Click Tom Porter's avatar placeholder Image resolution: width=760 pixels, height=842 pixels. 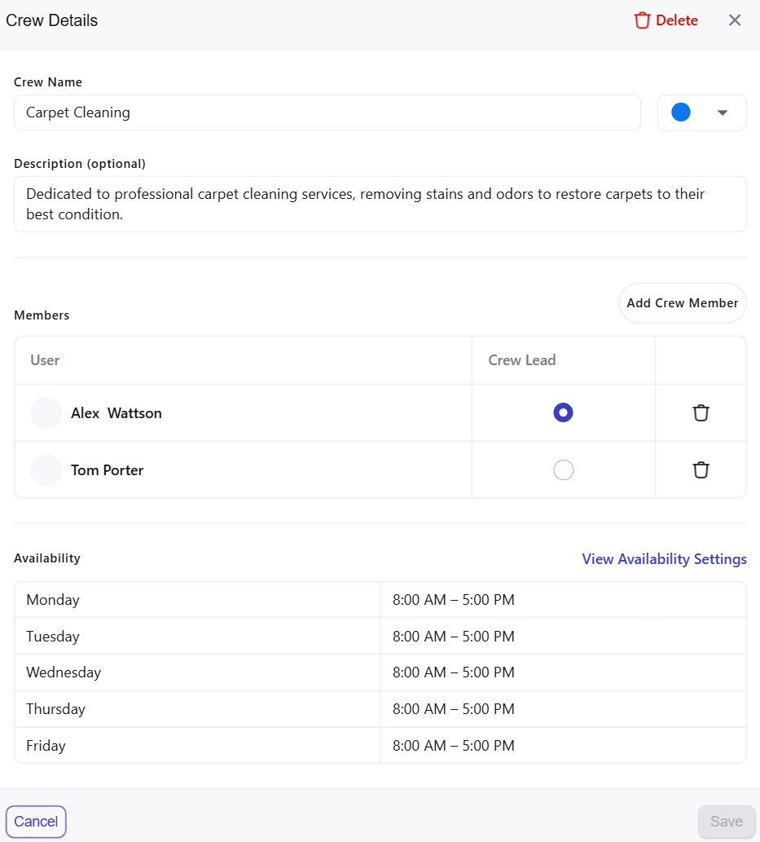coord(46,470)
